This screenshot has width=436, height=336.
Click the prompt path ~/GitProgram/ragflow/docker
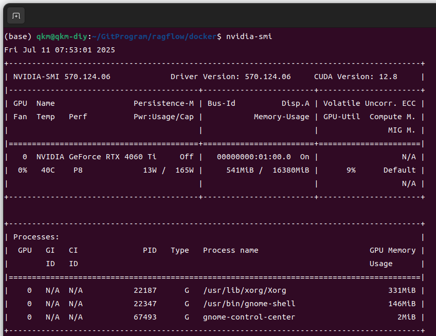(154, 36)
